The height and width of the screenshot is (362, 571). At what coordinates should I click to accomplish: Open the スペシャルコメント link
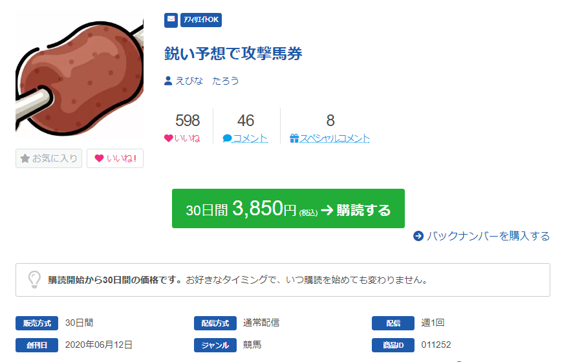[x=334, y=138]
